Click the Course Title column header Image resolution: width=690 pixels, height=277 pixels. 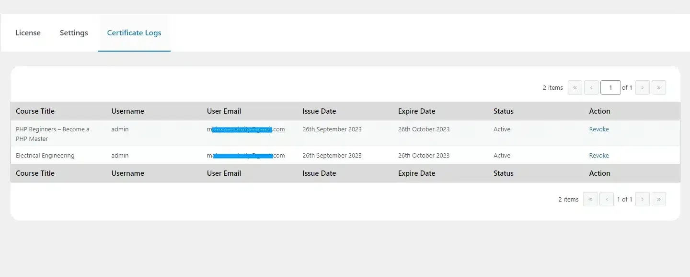[35, 111]
